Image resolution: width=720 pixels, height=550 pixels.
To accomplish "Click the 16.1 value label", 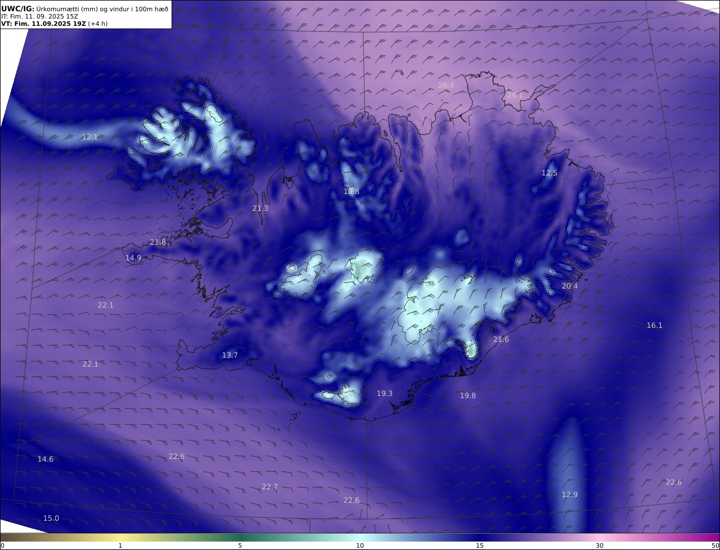I will (x=654, y=326).
